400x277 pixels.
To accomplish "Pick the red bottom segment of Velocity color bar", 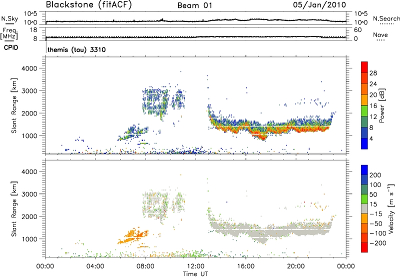I will point(364,247).
